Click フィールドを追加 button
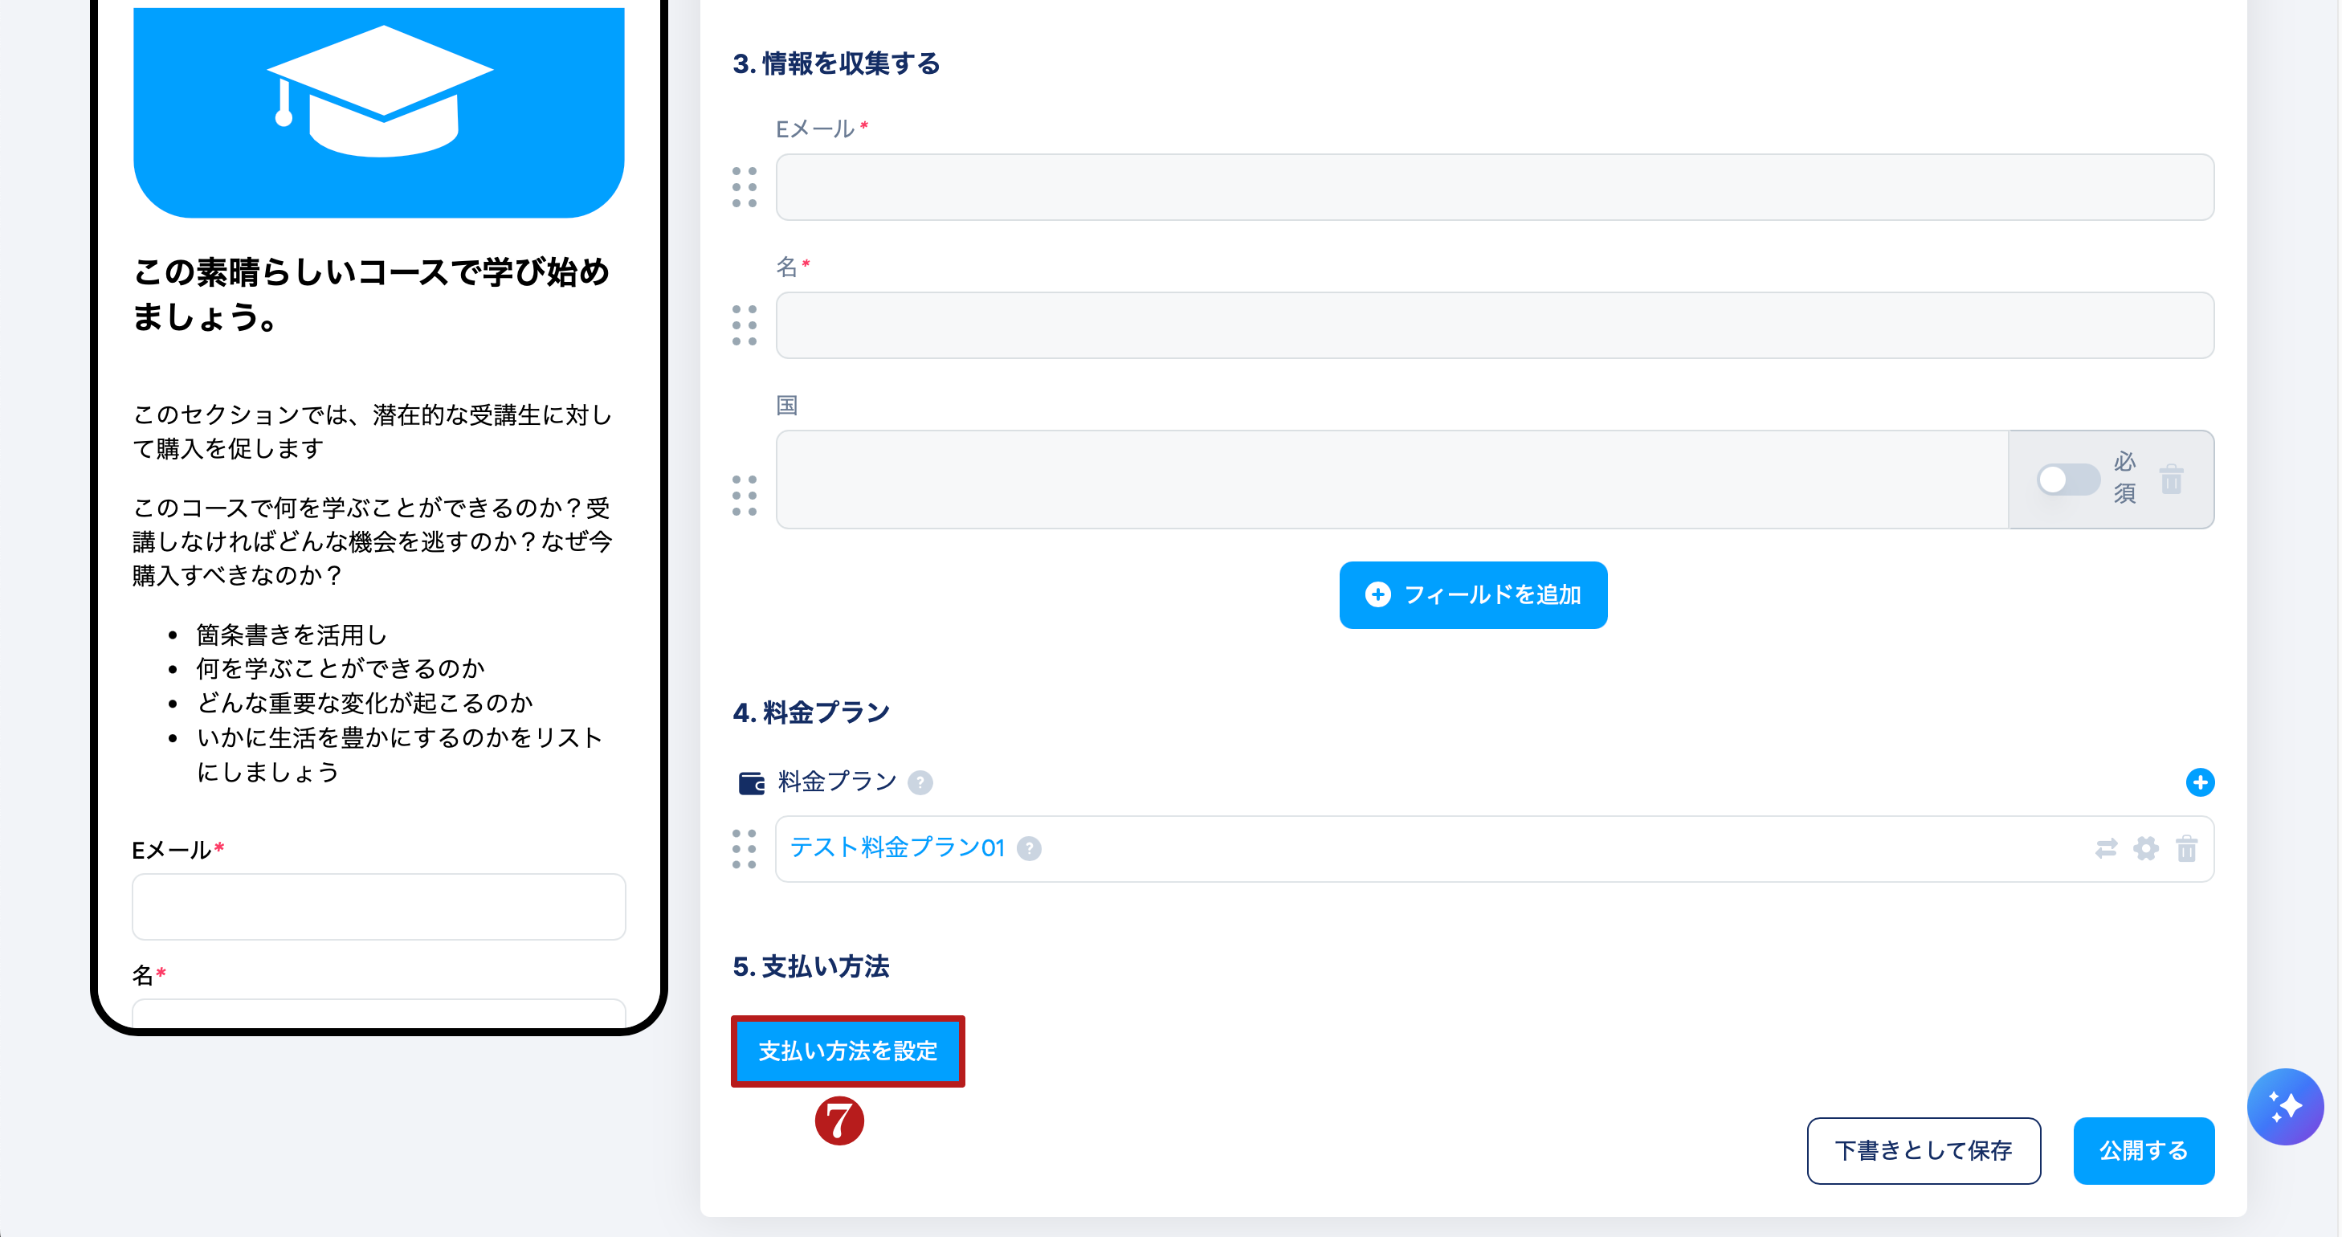Screen dimensions: 2342x1237 click(1473, 595)
